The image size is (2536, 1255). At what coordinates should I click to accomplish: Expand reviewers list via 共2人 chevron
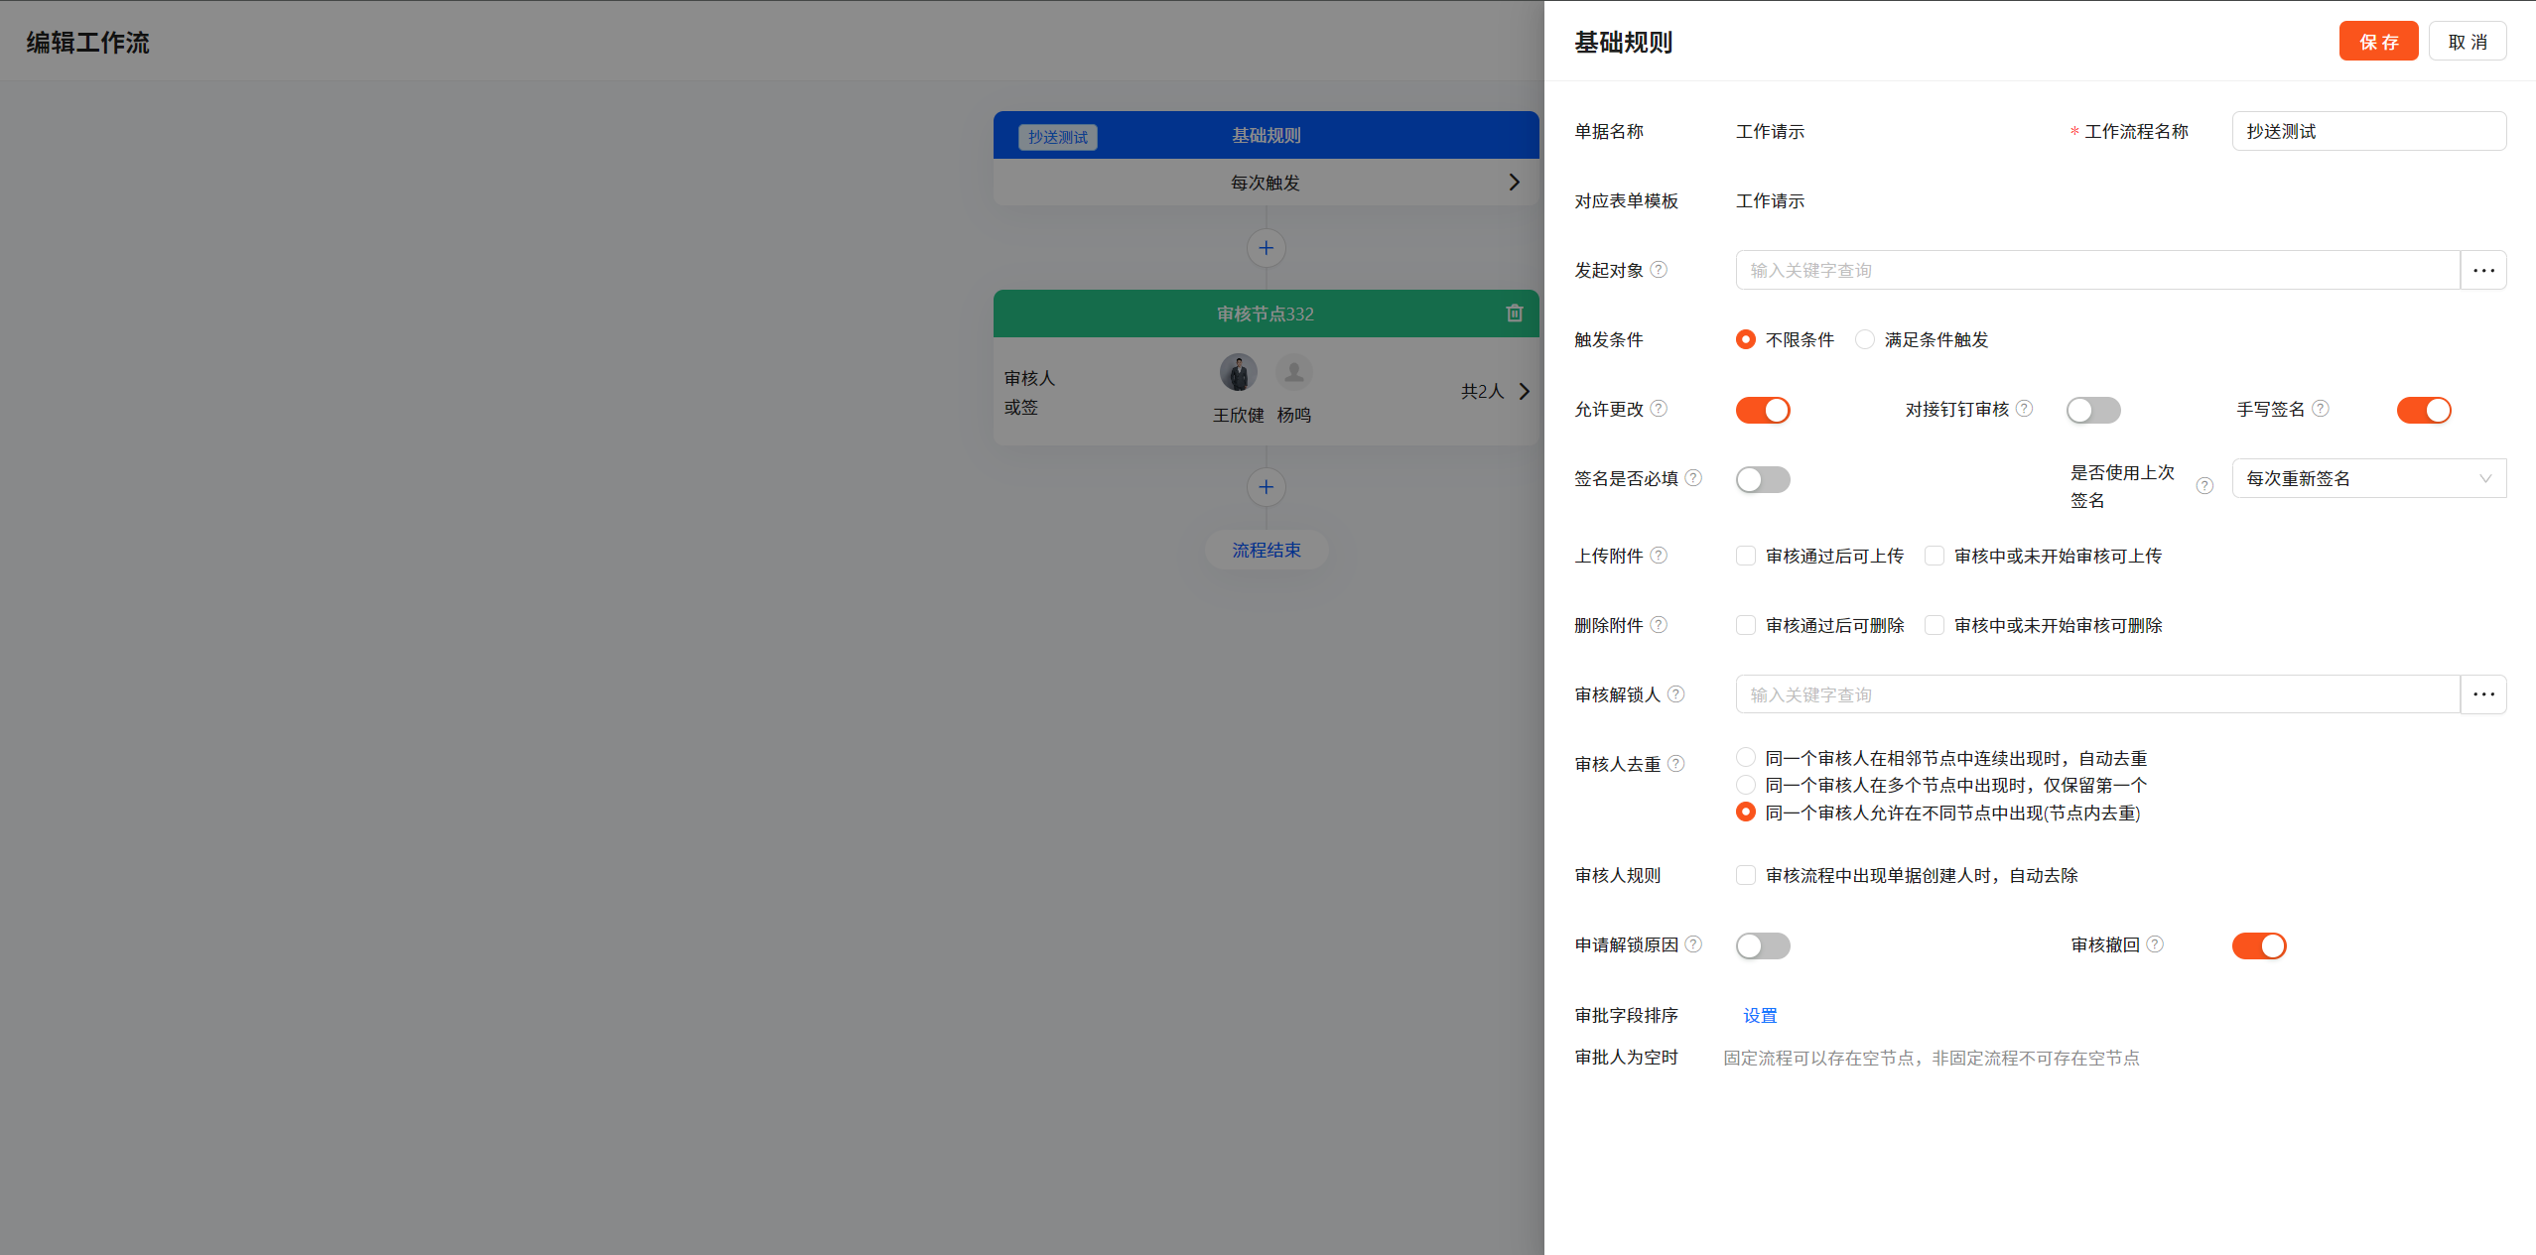point(1524,392)
